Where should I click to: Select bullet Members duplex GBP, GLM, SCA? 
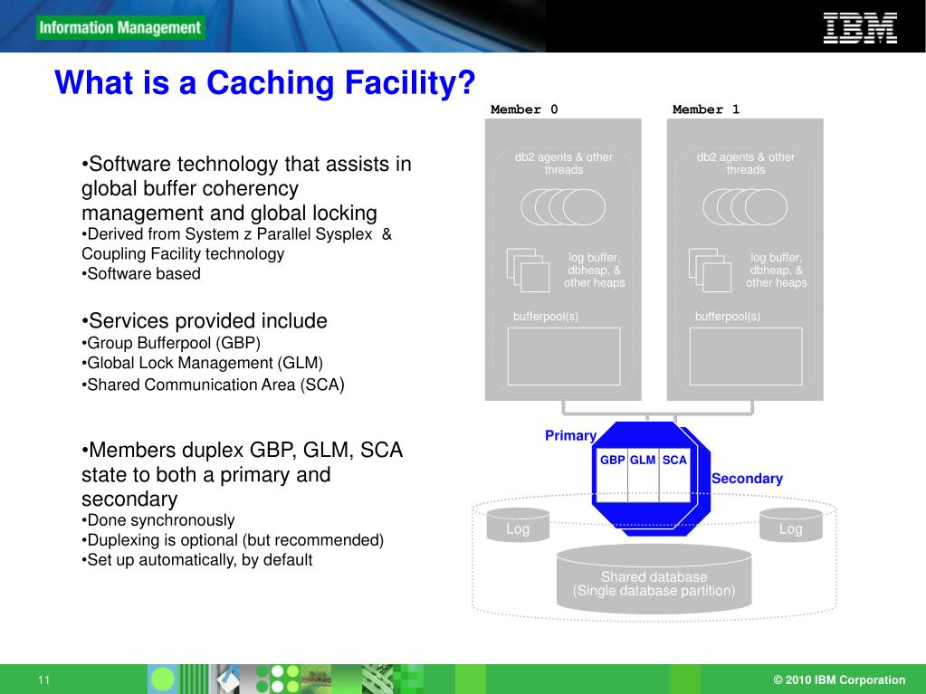[x=242, y=474]
